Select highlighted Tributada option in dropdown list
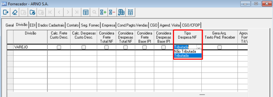 tap(188, 56)
